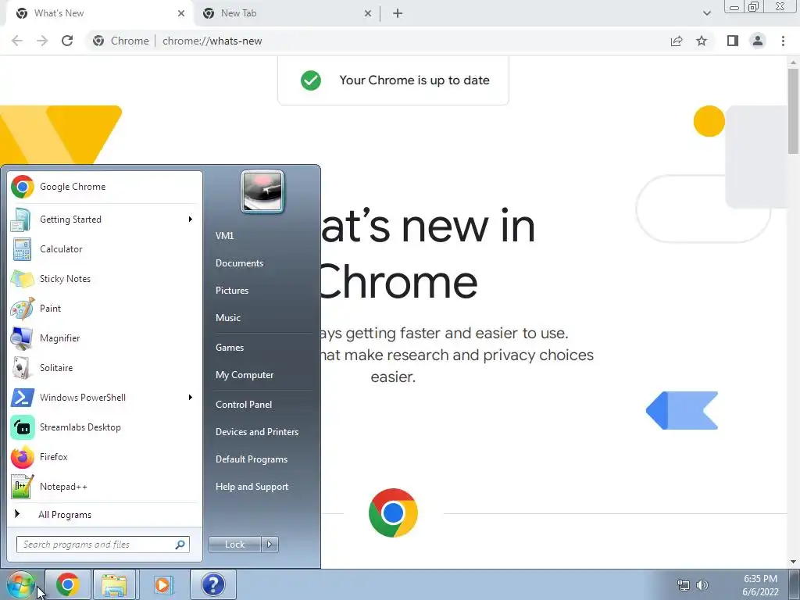Switch to the New Tab tab
Image resolution: width=800 pixels, height=600 pixels.
coord(286,13)
